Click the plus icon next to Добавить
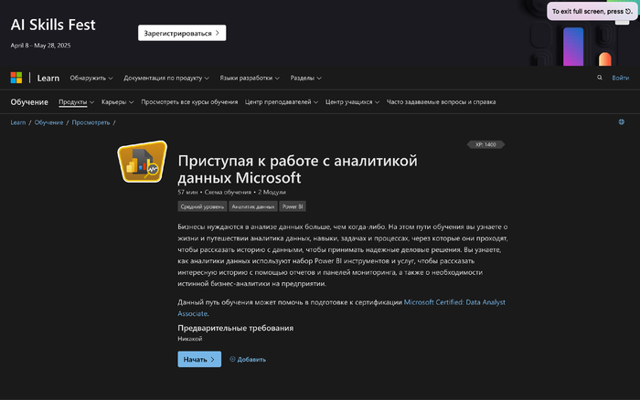Screen dimensions: 640x400 coord(232,359)
